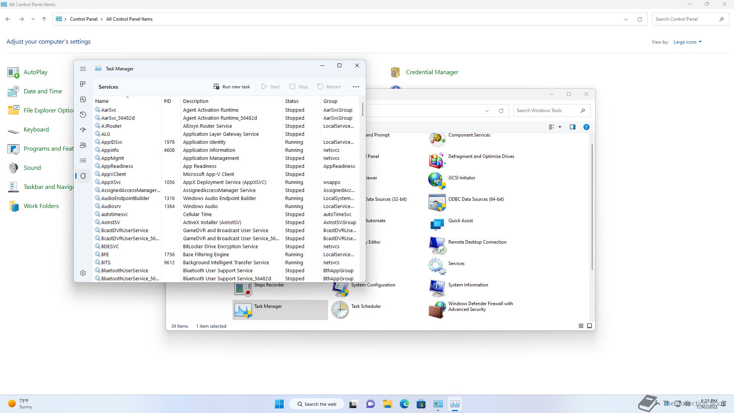This screenshot has width=734, height=413.
Task: Open ODBC Data Sources (64-bit)
Action: coord(466,203)
